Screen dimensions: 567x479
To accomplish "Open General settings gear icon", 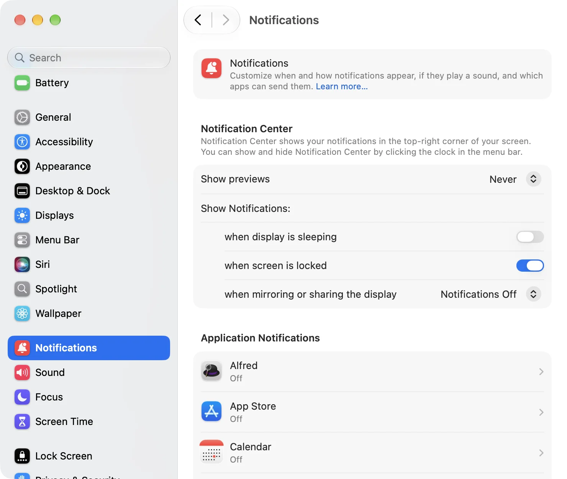I will (22, 117).
